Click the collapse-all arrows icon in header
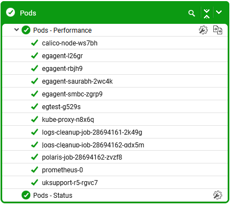 pyautogui.click(x=207, y=14)
